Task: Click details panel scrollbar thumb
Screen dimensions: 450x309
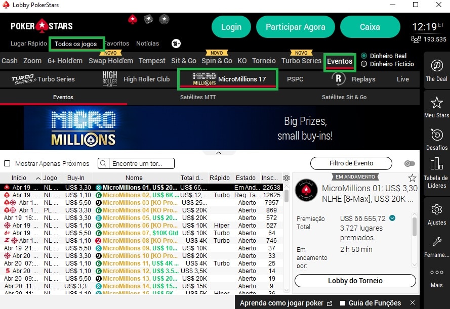Action: [414, 227]
